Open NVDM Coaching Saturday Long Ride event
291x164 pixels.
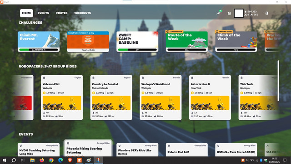tap(39, 150)
